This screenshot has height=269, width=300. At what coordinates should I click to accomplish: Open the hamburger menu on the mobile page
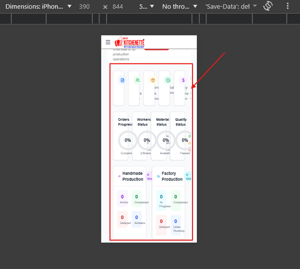coord(108,42)
